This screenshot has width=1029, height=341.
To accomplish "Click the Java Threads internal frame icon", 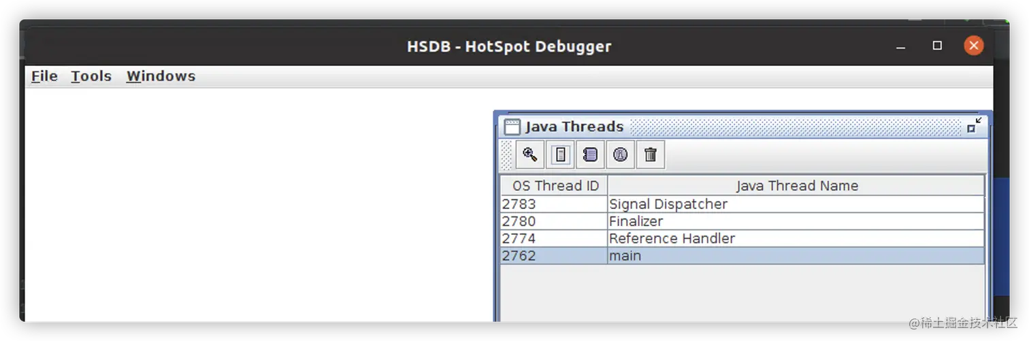I will pyautogui.click(x=512, y=127).
